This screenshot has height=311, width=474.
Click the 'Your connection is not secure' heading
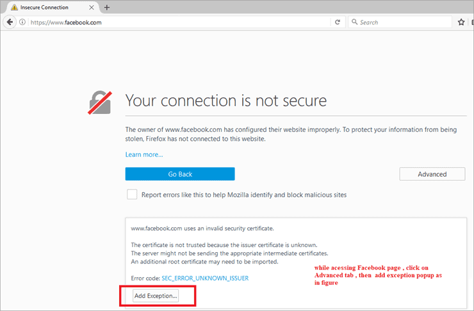coord(226,100)
